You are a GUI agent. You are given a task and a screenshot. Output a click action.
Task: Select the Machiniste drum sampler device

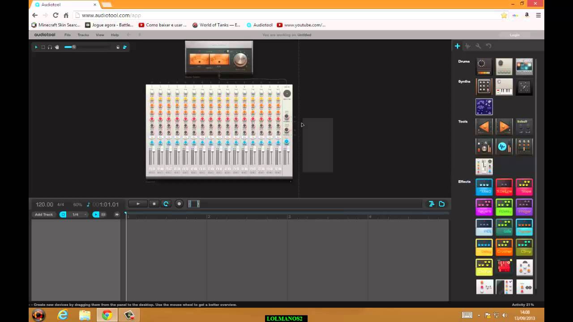pyautogui.click(x=524, y=67)
